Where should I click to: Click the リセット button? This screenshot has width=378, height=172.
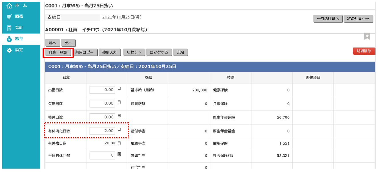click(134, 52)
